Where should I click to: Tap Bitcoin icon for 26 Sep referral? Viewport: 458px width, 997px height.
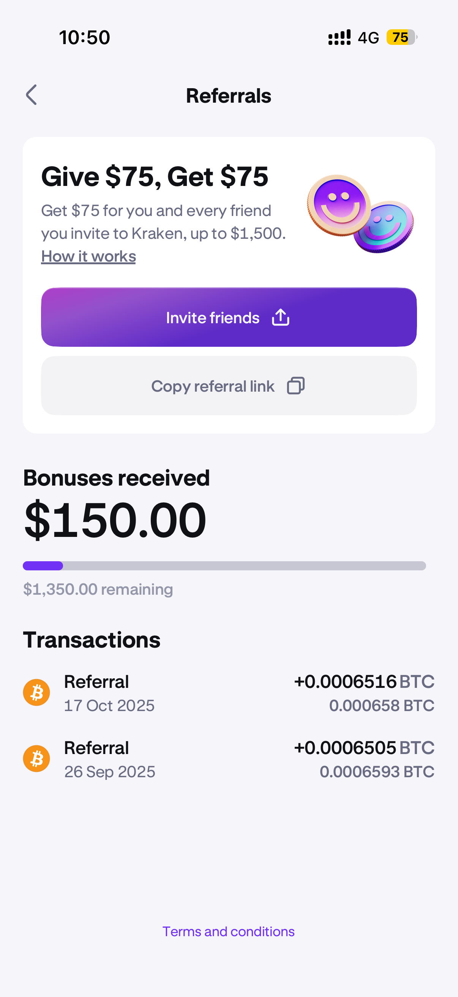(36, 759)
